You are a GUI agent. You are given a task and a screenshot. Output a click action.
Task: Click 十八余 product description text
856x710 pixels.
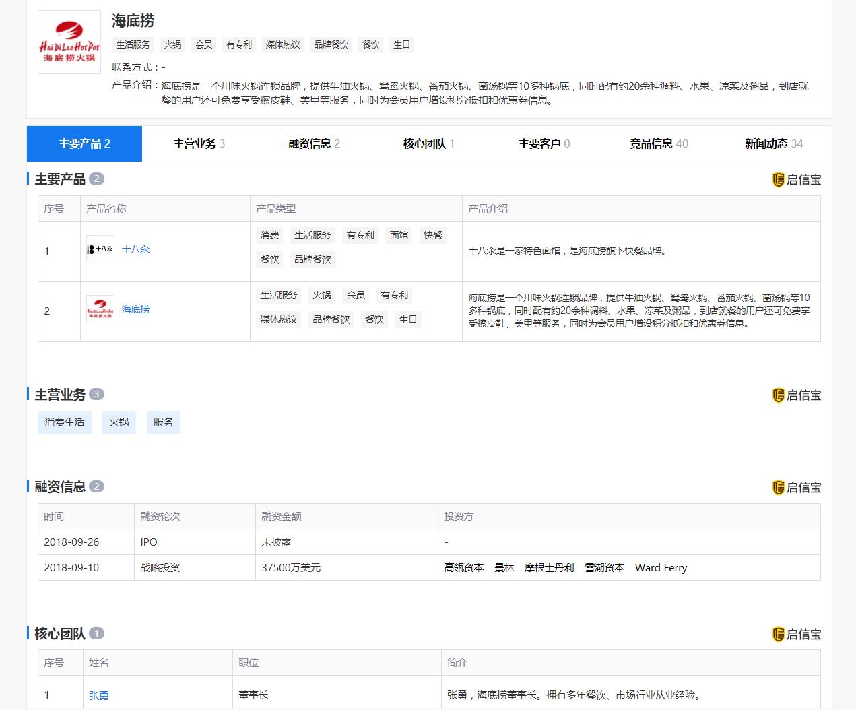pos(568,251)
